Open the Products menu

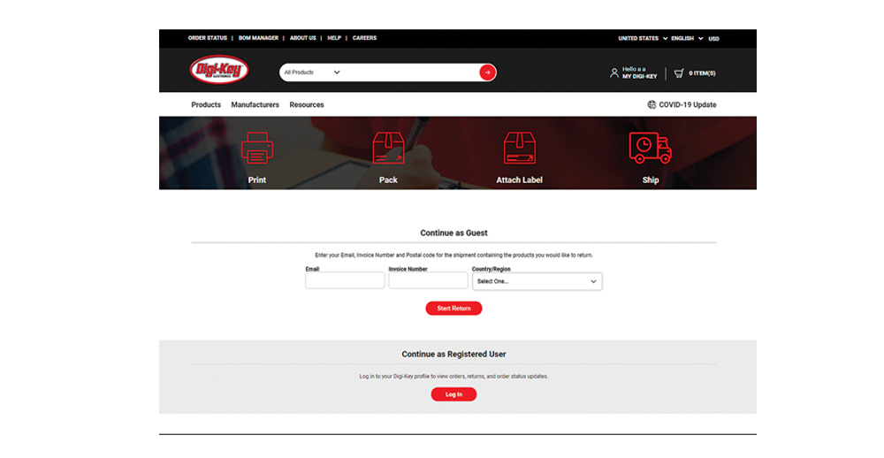click(x=206, y=105)
